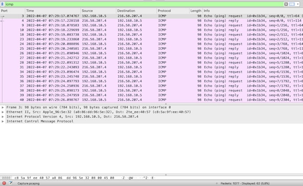
Task: Click the ASCII dump in bytes pane
Action: point(138,178)
